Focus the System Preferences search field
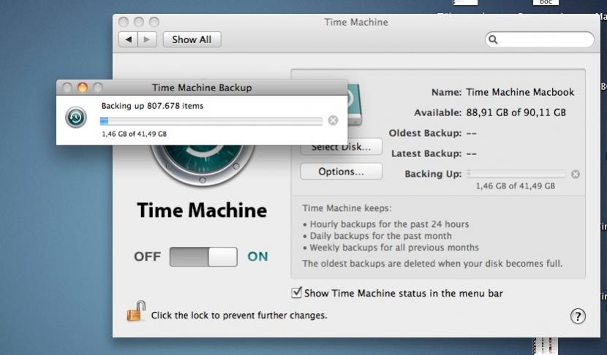The width and height of the screenshot is (607, 355). pyautogui.click(x=539, y=39)
